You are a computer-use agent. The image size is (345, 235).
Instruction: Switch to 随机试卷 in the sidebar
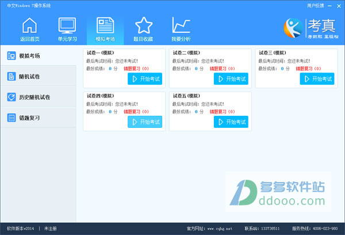coord(38,76)
